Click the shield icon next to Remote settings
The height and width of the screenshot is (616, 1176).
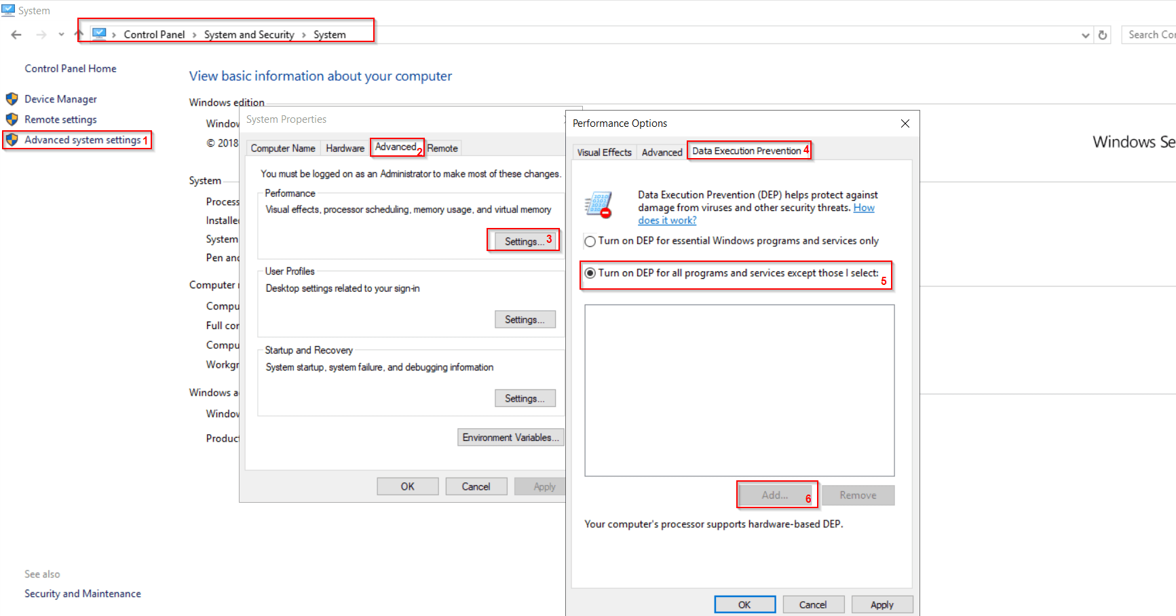pyautogui.click(x=12, y=119)
